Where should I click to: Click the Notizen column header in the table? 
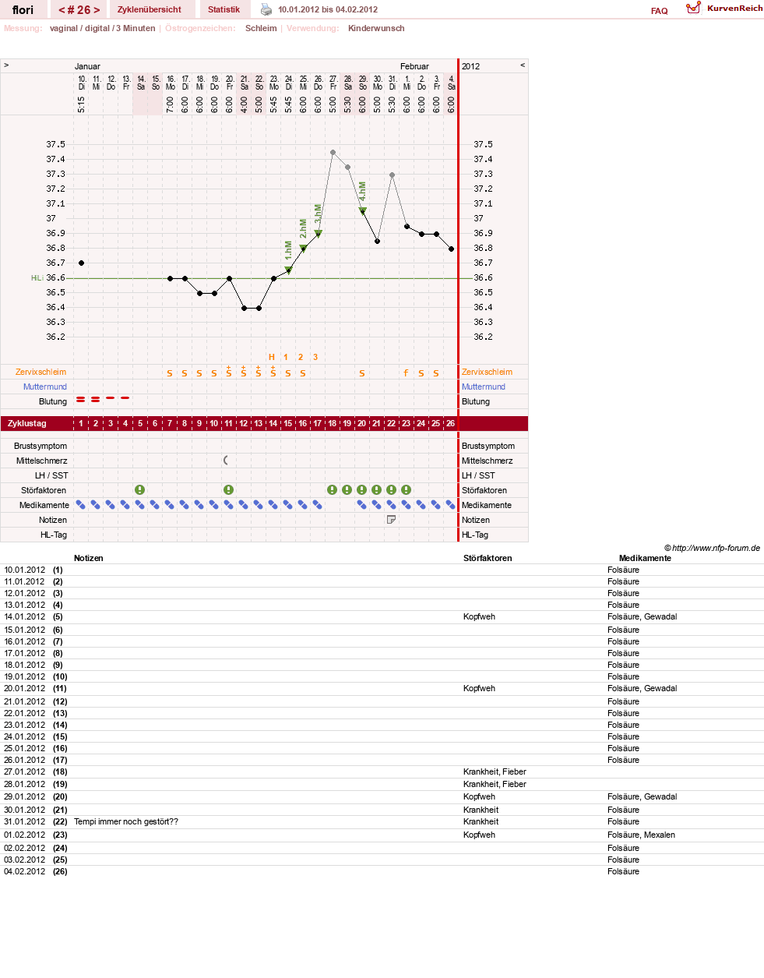89,558
